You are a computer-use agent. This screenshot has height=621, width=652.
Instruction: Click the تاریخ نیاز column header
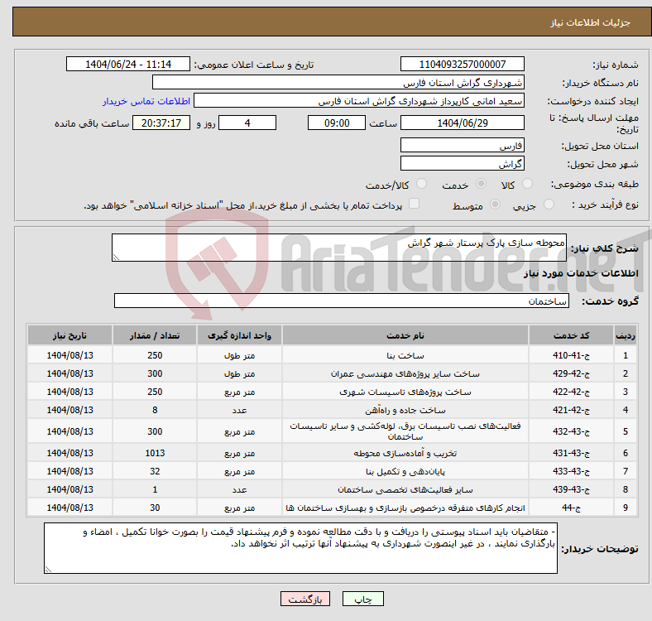70,335
